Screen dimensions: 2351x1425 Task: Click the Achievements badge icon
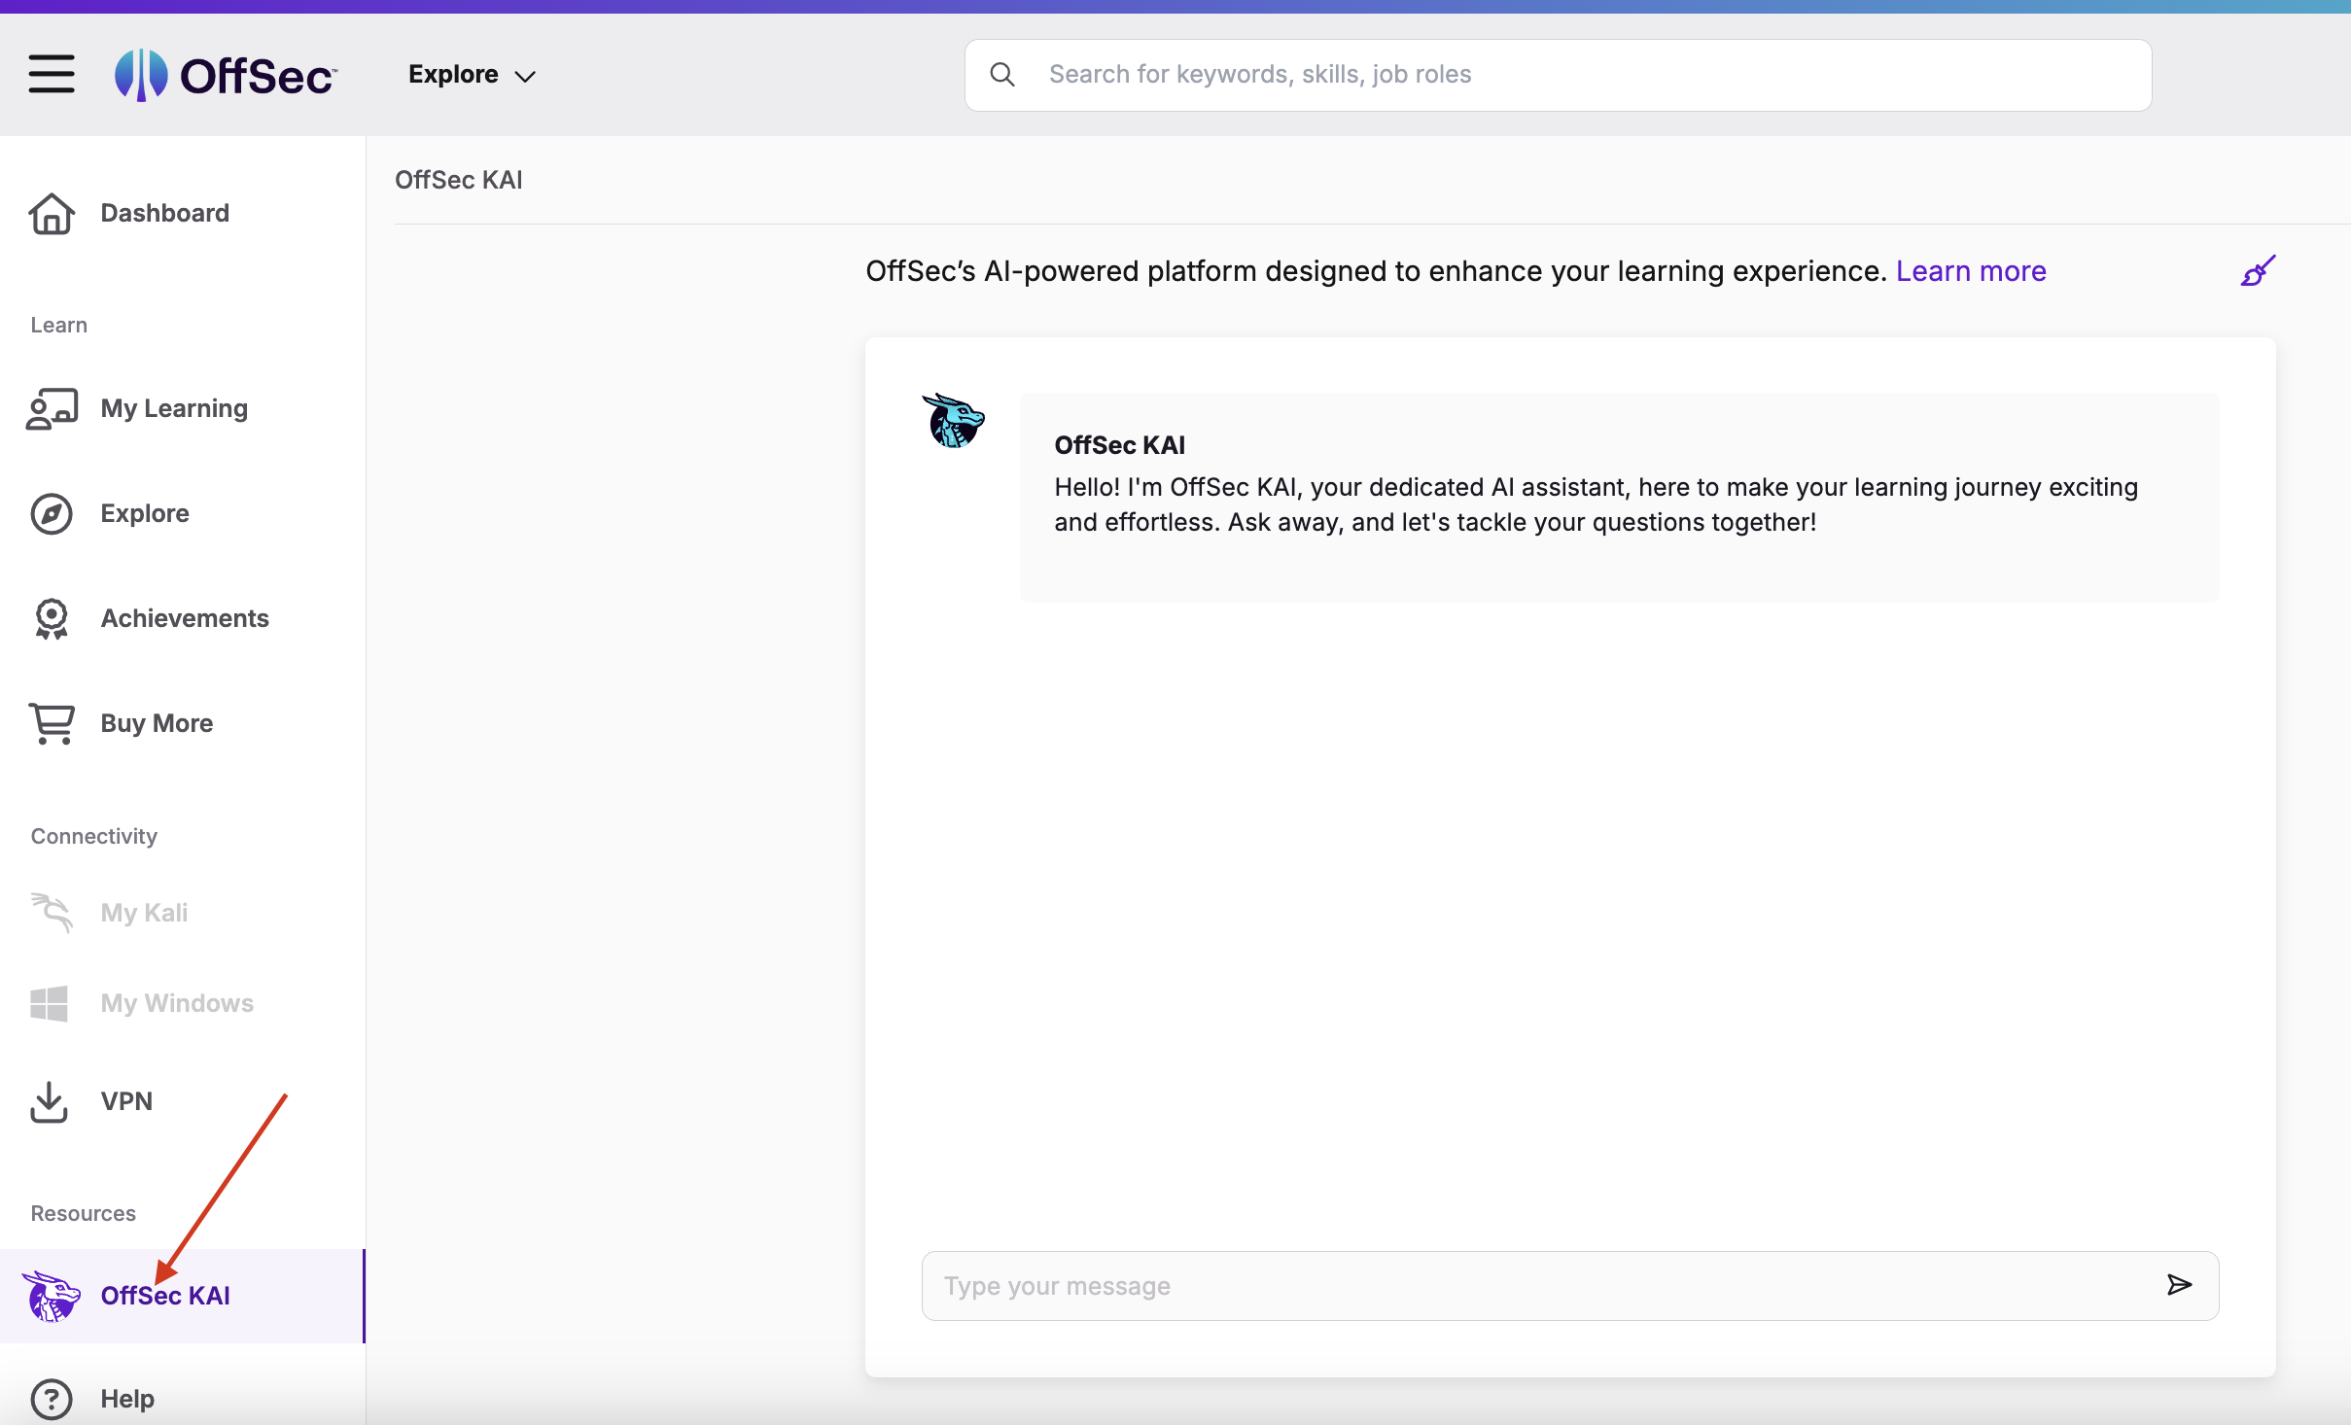(x=52, y=618)
